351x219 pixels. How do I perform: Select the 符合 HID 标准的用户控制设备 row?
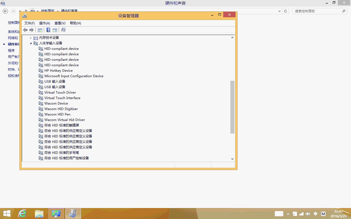tap(67, 158)
